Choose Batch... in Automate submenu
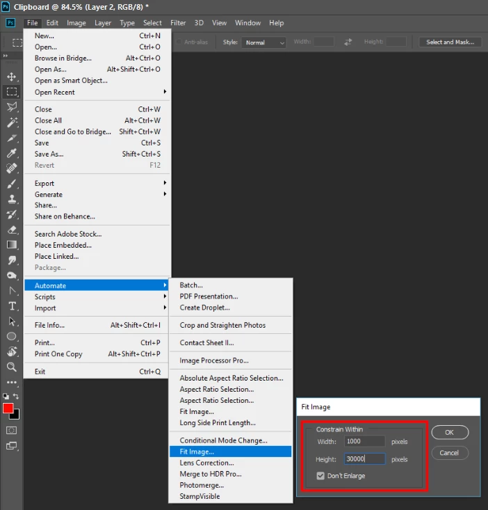488x510 pixels. click(231, 285)
